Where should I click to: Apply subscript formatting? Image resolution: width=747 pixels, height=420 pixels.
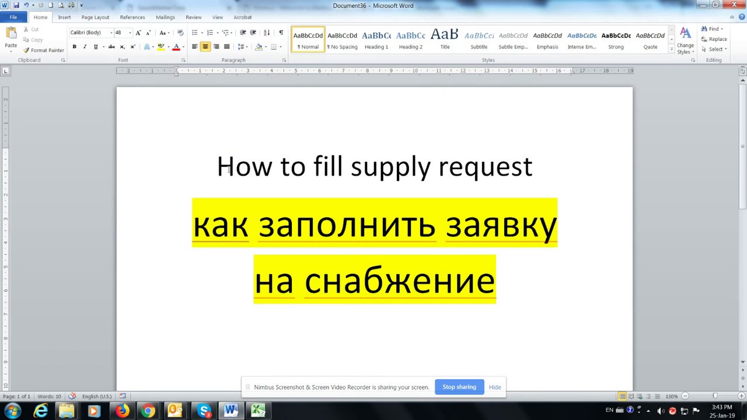click(x=122, y=47)
